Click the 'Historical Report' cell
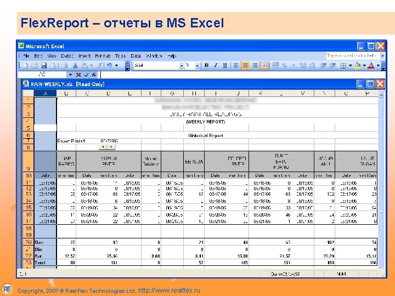Screen dimensions: 395x296 click(x=206, y=136)
